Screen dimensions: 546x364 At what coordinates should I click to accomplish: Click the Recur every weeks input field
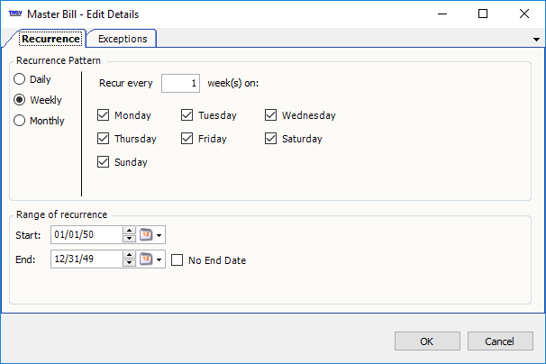pyautogui.click(x=180, y=84)
